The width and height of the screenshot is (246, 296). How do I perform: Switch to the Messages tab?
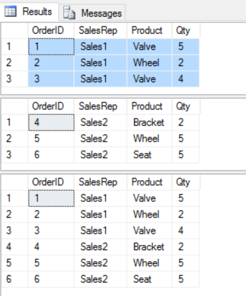(x=92, y=12)
